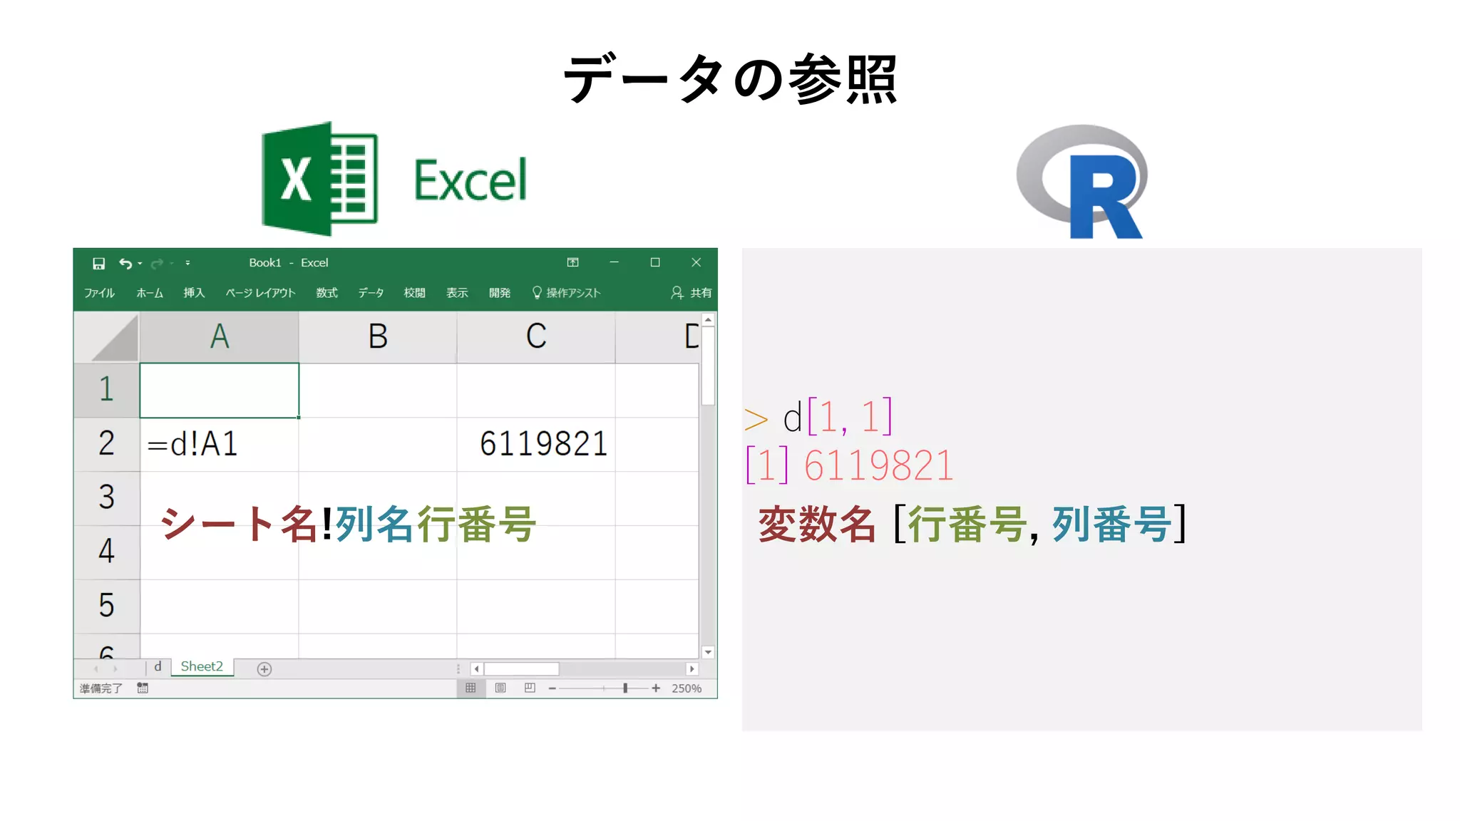Click the Undo arrow icon
The height and width of the screenshot is (821, 1460).
point(125,264)
